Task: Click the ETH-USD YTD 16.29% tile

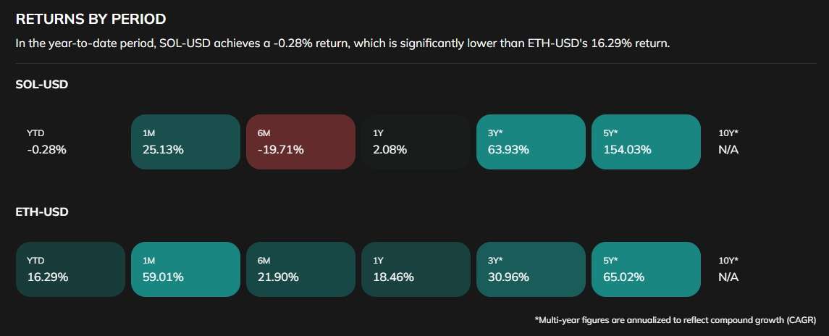Action: [x=70, y=269]
